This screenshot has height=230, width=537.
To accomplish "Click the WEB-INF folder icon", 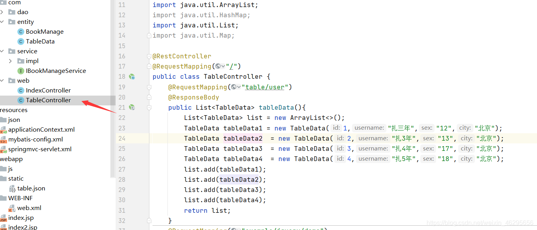I will pos(3,198).
